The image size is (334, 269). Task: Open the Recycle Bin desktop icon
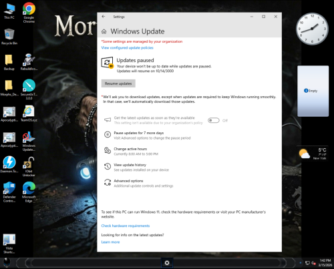tap(9, 37)
